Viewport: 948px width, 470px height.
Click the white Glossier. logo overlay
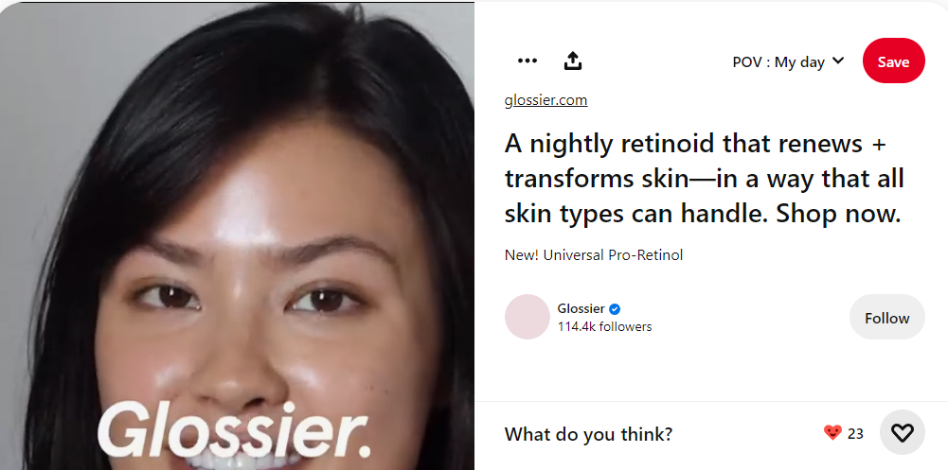click(234, 428)
